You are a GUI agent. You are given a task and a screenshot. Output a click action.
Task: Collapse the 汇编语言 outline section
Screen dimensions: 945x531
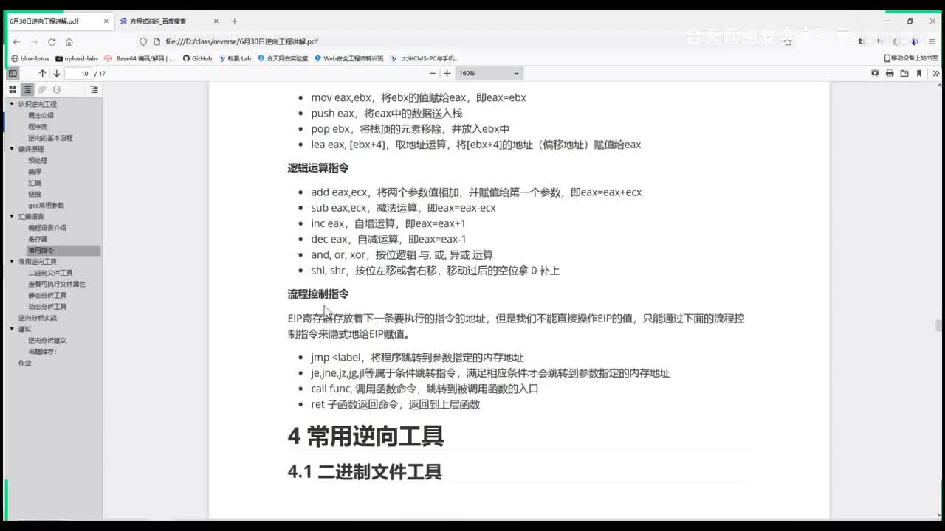pyautogui.click(x=12, y=217)
